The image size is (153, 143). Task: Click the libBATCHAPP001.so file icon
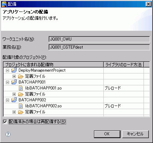[x=21, y=88]
